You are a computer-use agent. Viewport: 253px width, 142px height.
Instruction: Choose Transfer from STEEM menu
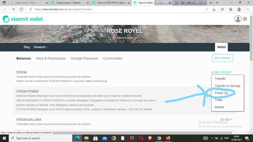tap(220, 78)
